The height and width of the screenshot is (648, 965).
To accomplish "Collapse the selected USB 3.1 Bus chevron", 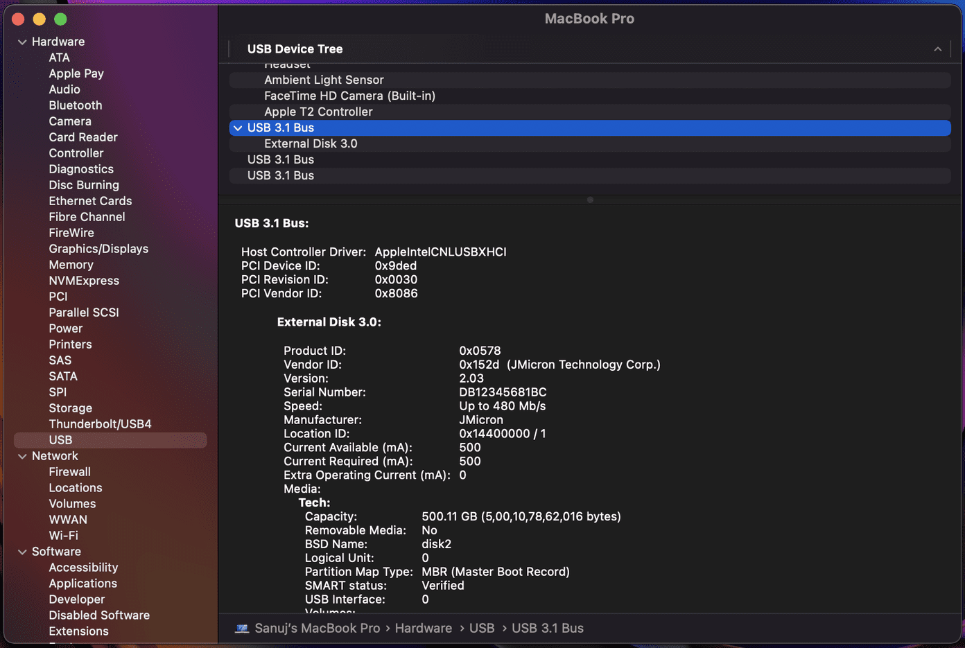I will [x=238, y=128].
